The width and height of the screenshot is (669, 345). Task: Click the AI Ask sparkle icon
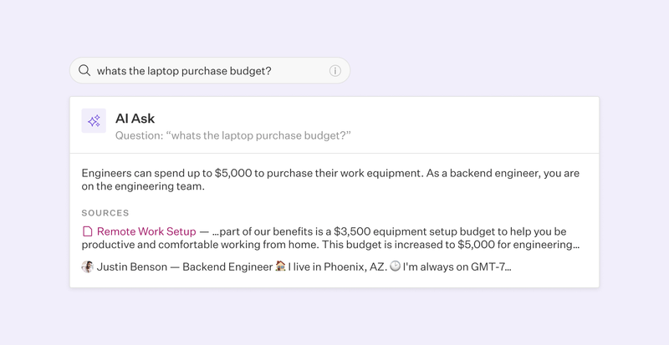click(x=94, y=120)
